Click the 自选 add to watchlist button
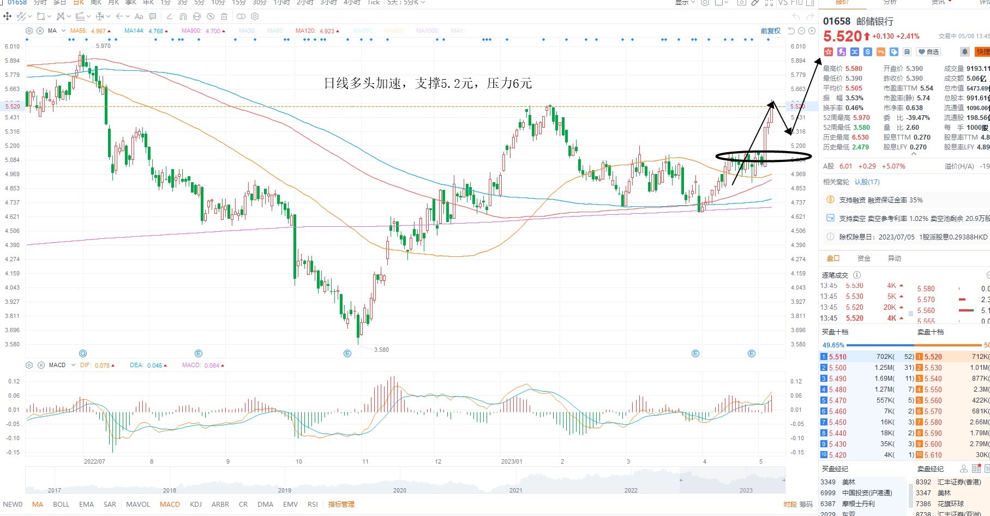The height and width of the screenshot is (516, 990). coord(929,52)
